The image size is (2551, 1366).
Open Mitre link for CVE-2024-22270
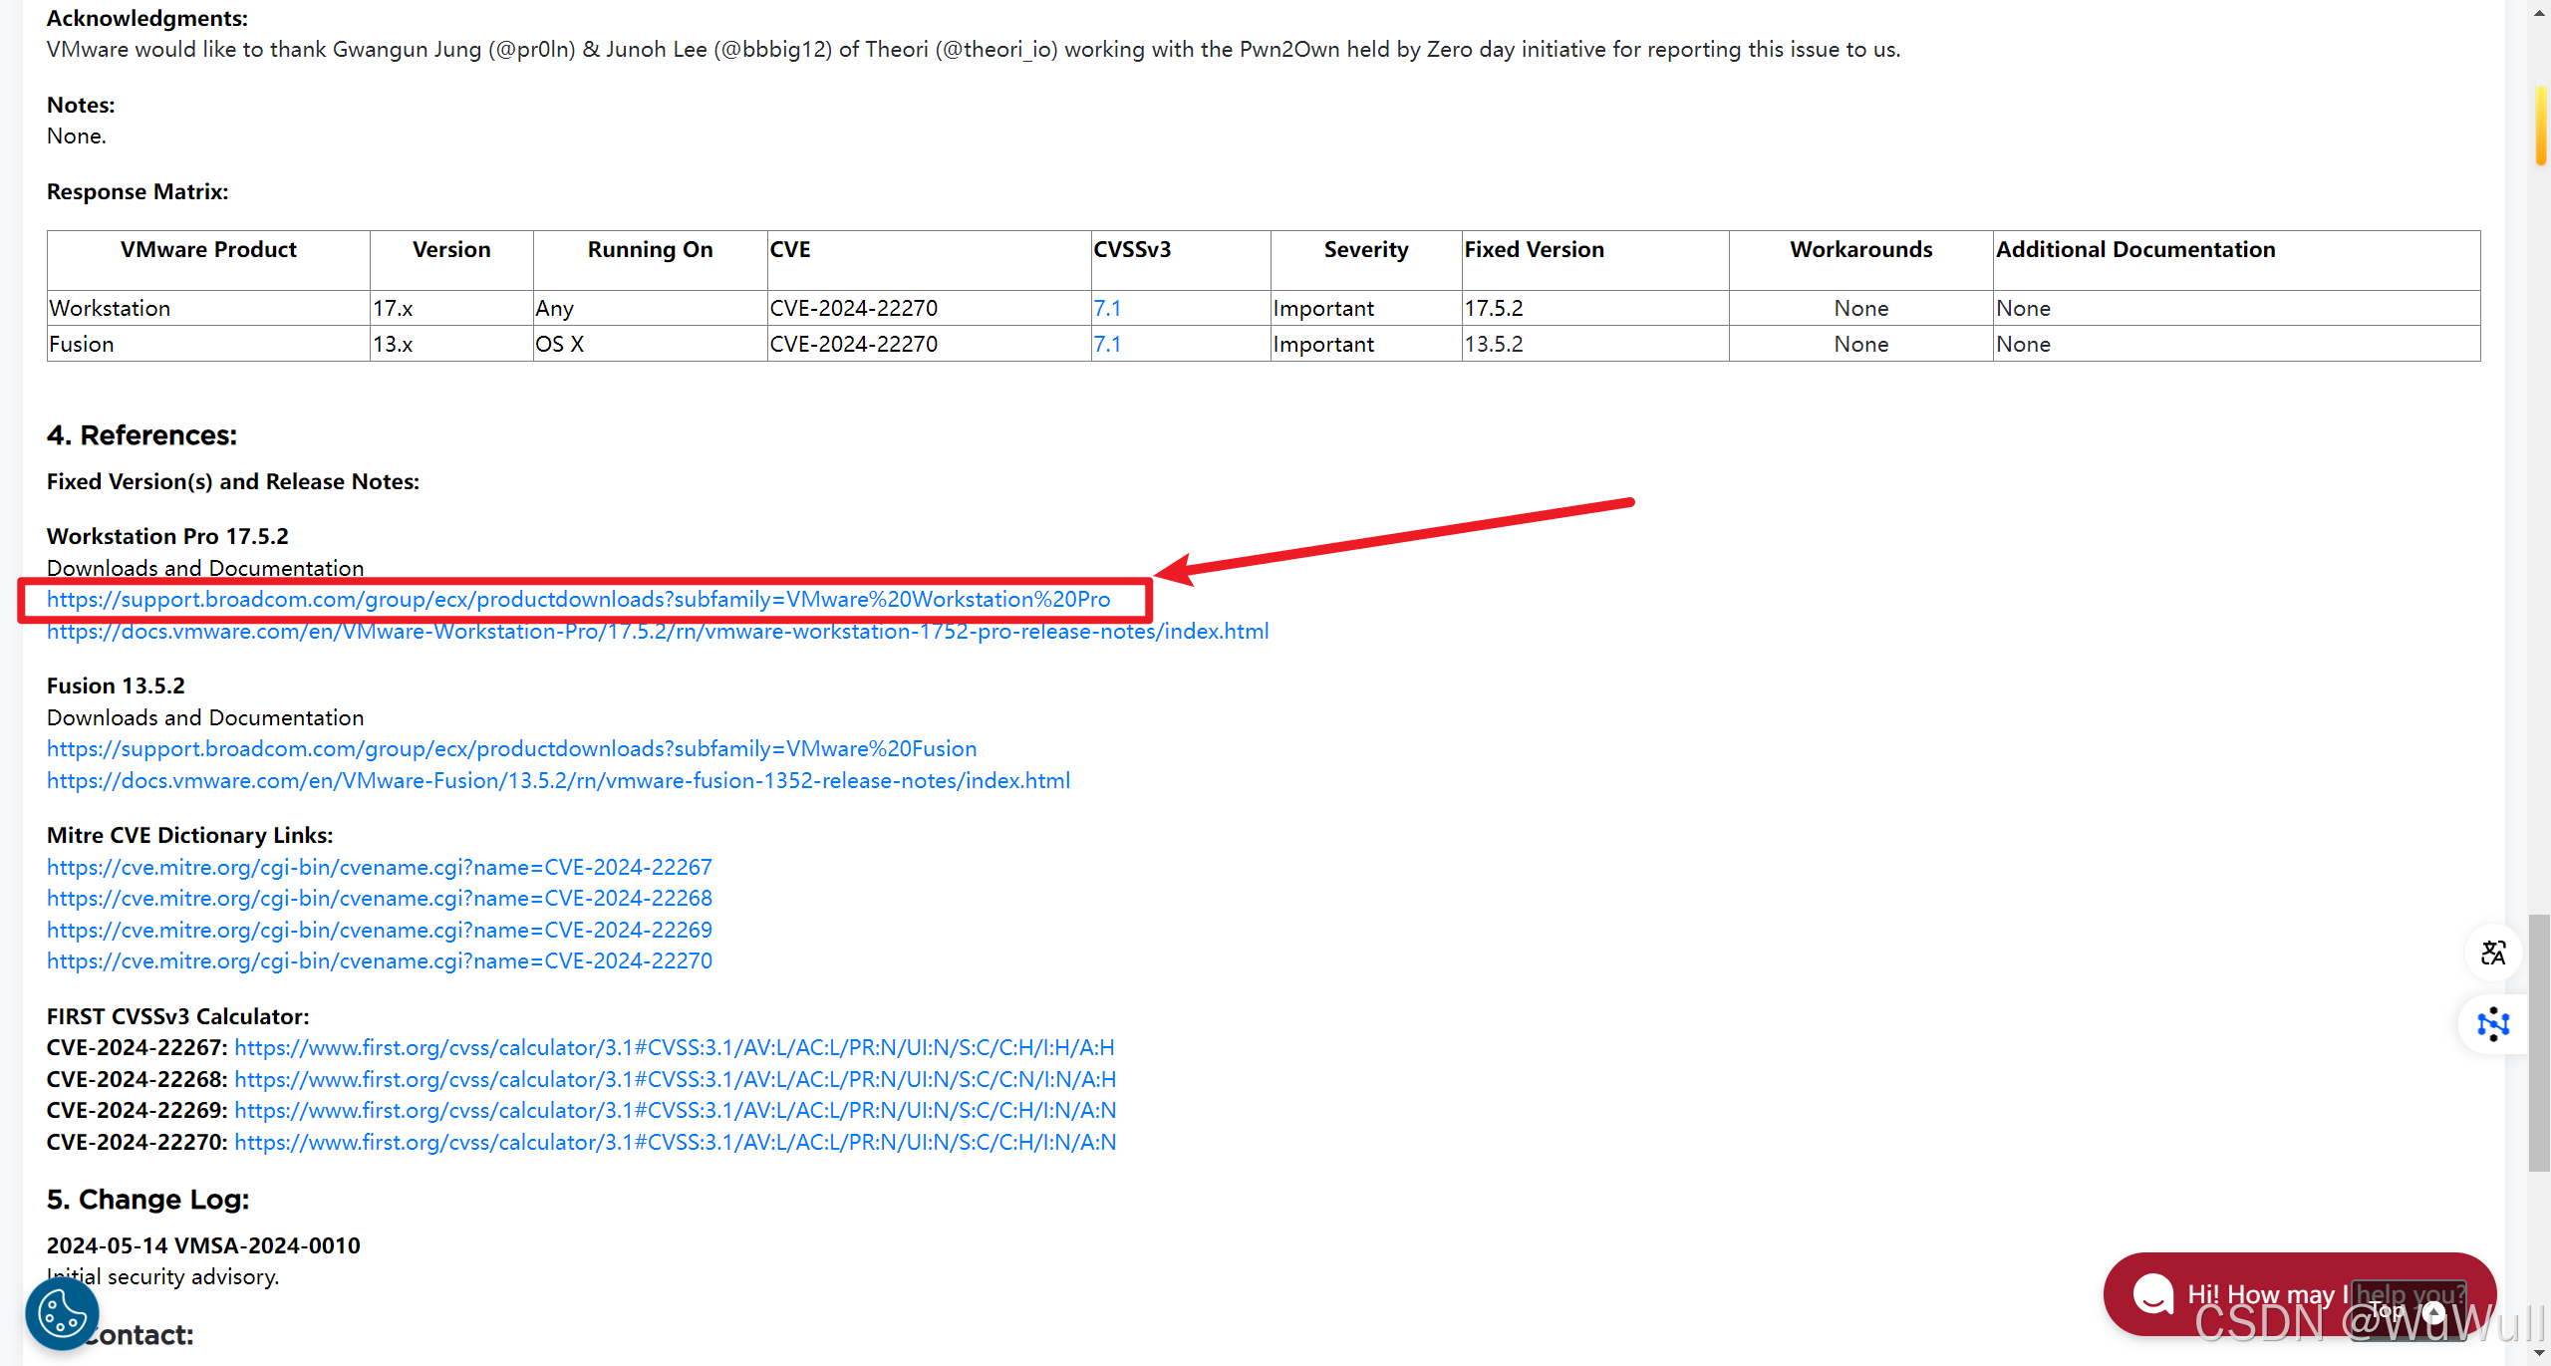click(x=379, y=961)
